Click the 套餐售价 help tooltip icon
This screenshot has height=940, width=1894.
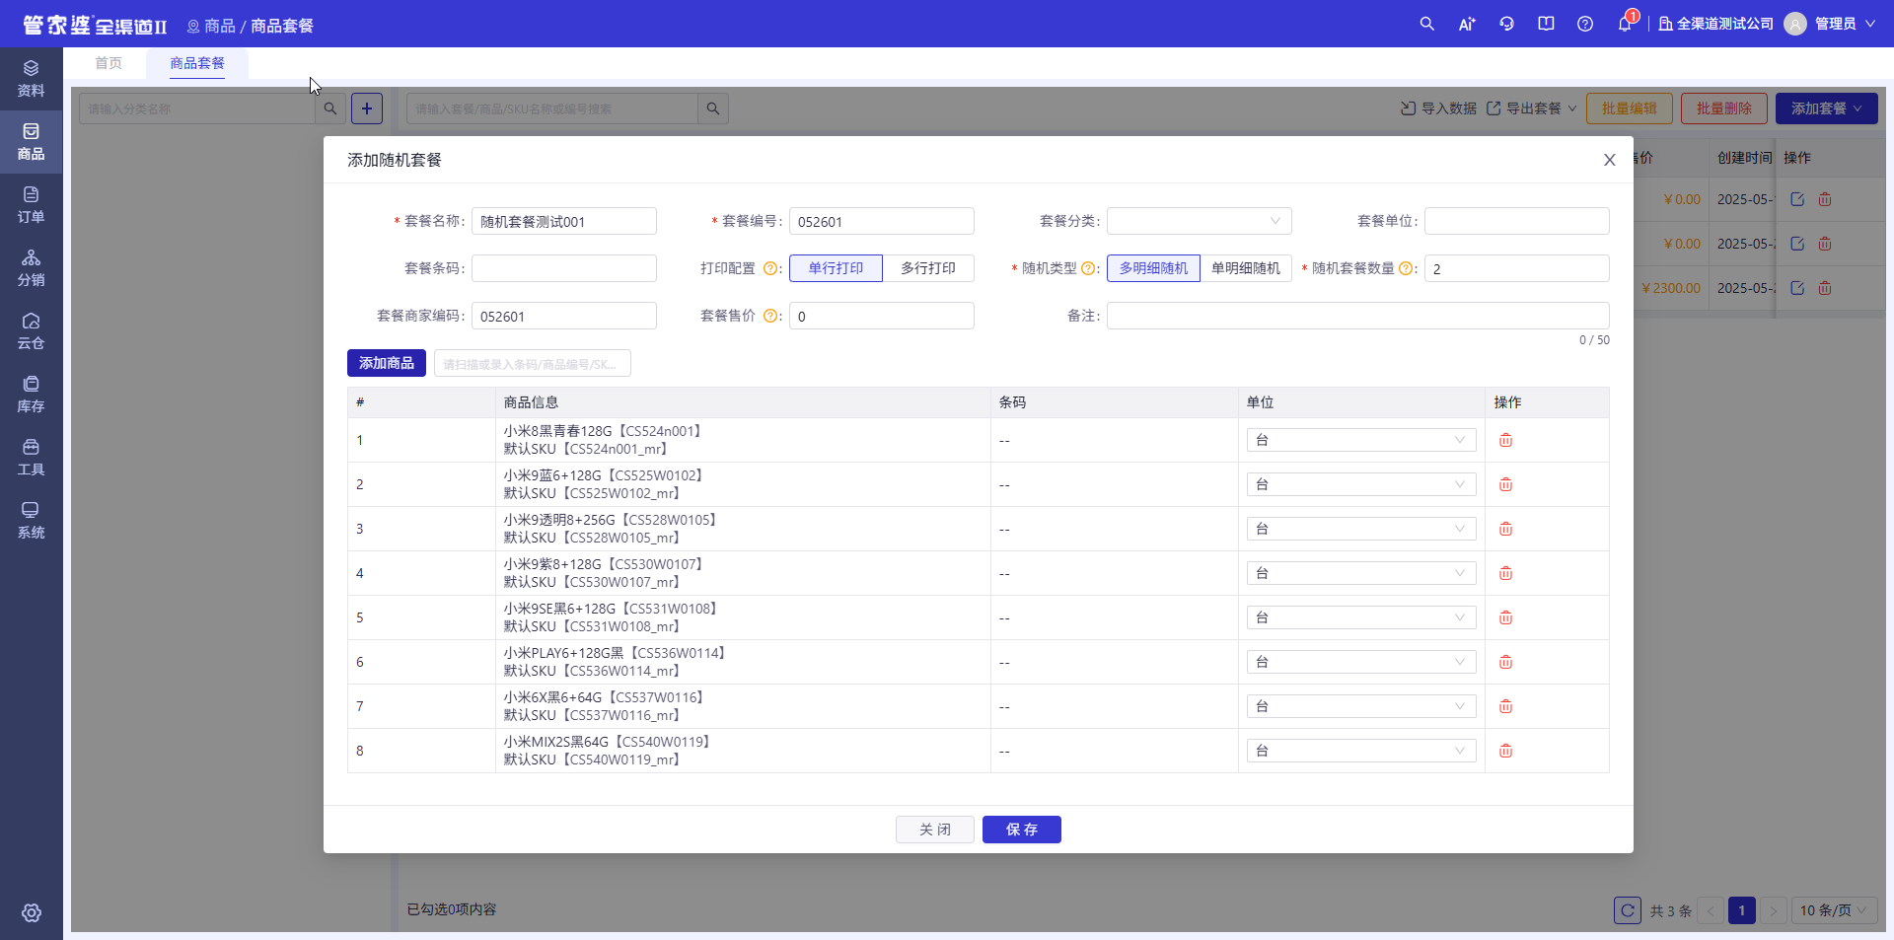point(770,316)
